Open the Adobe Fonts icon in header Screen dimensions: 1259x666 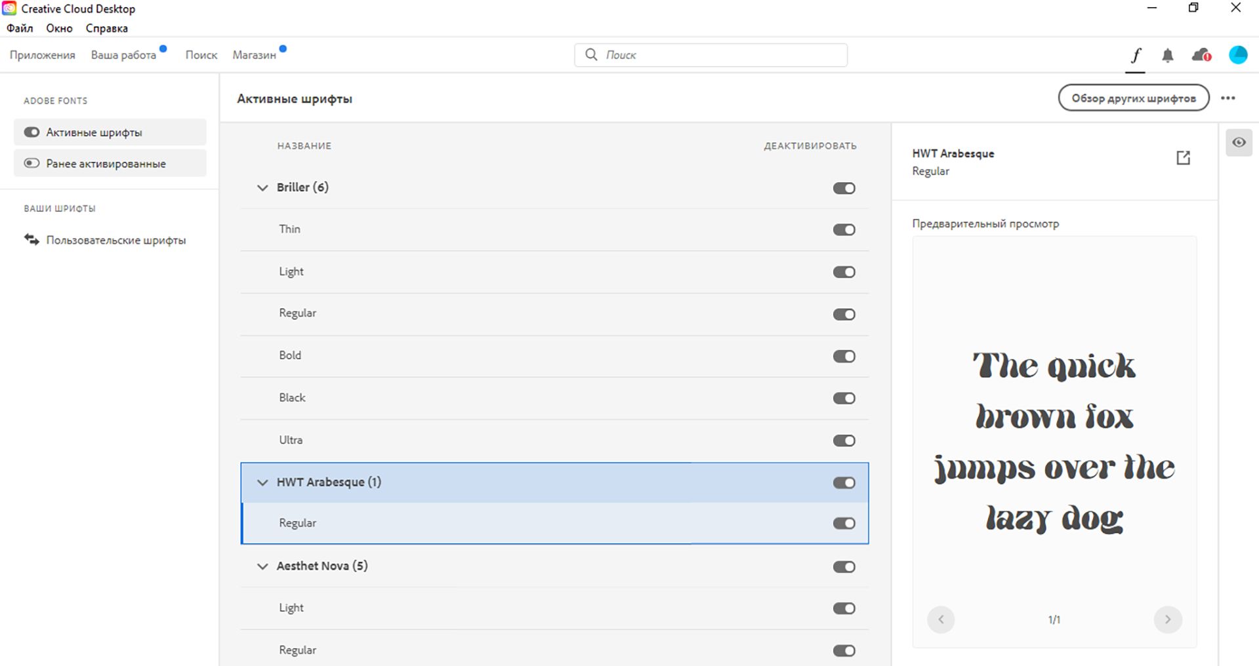pos(1135,55)
